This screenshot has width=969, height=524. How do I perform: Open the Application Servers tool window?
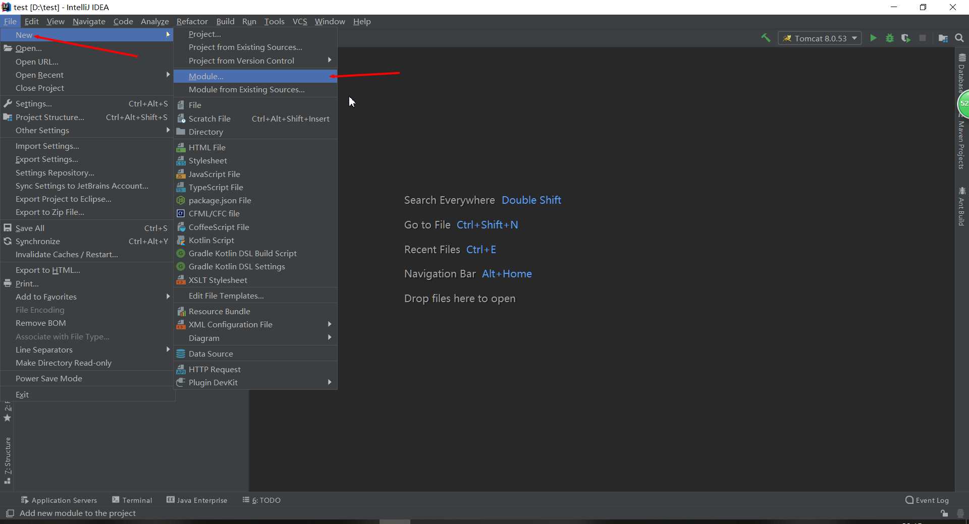point(59,500)
